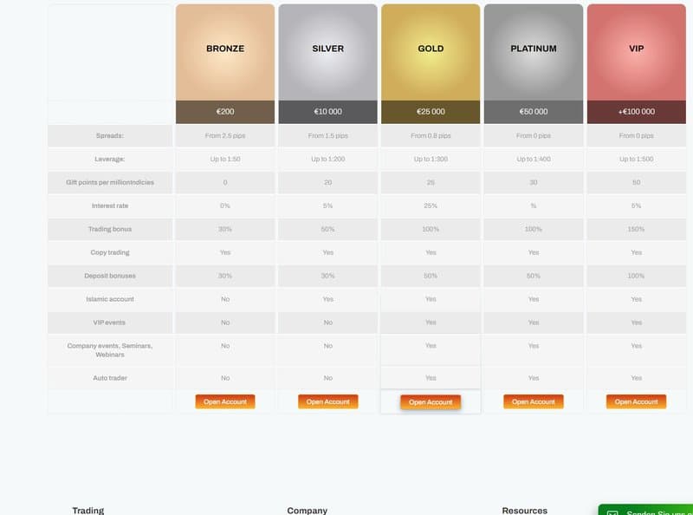This screenshot has height=515, width=693.
Task: Click the €200 Bronze minimum deposit
Action: (225, 112)
